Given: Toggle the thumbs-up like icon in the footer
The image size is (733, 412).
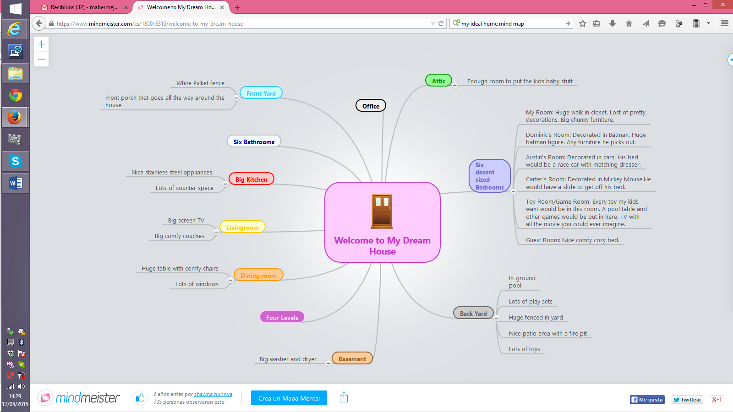Looking at the screenshot, I should point(140,398).
